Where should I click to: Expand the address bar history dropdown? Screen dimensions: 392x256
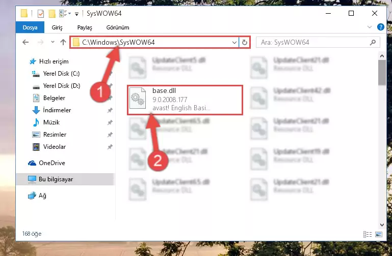click(x=234, y=43)
